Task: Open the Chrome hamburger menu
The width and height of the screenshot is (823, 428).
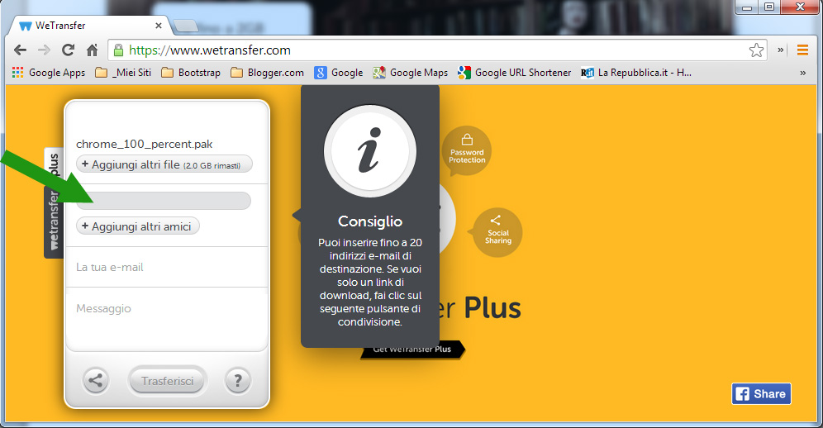Action: pos(802,50)
